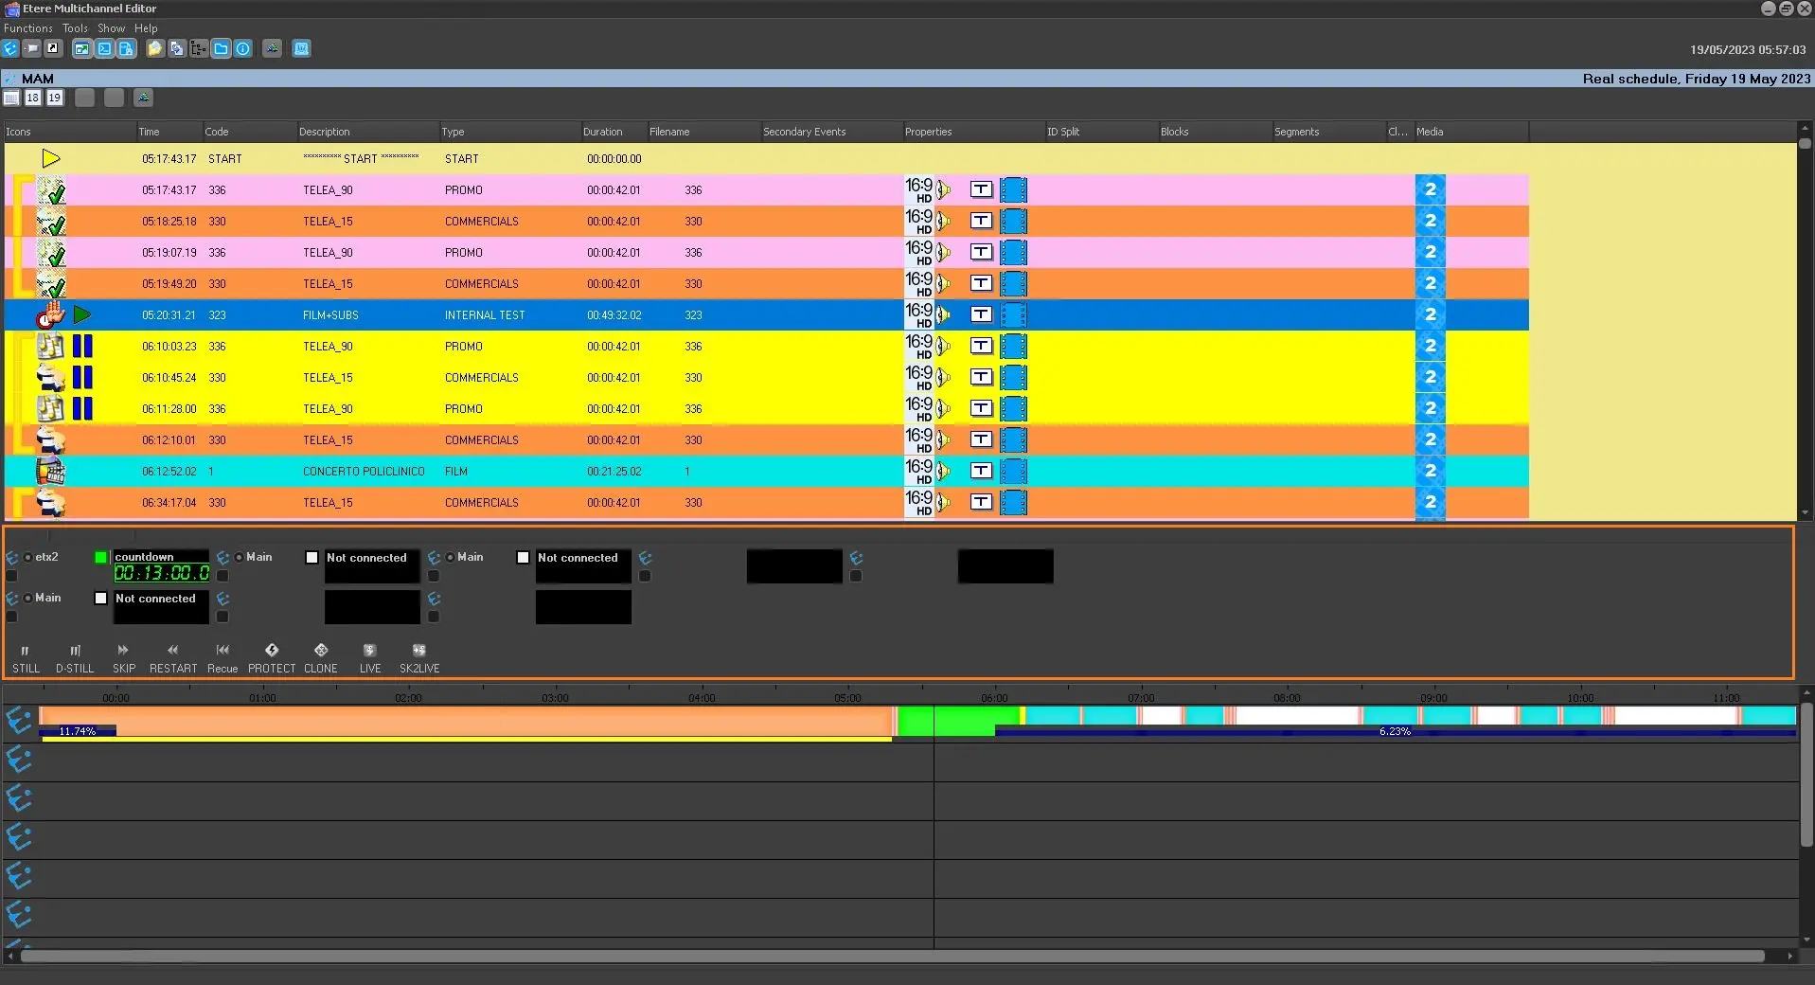This screenshot has height=985, width=1815.
Task: Click the LIVE control icon
Action: (x=369, y=651)
